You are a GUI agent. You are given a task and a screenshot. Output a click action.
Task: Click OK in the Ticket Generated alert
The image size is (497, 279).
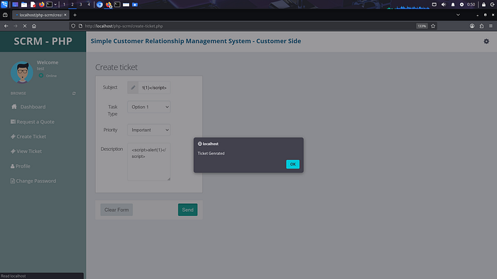pyautogui.click(x=293, y=164)
